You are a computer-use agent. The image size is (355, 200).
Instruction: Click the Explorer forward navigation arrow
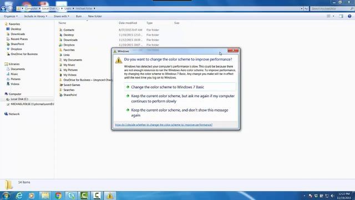[x=10, y=9]
